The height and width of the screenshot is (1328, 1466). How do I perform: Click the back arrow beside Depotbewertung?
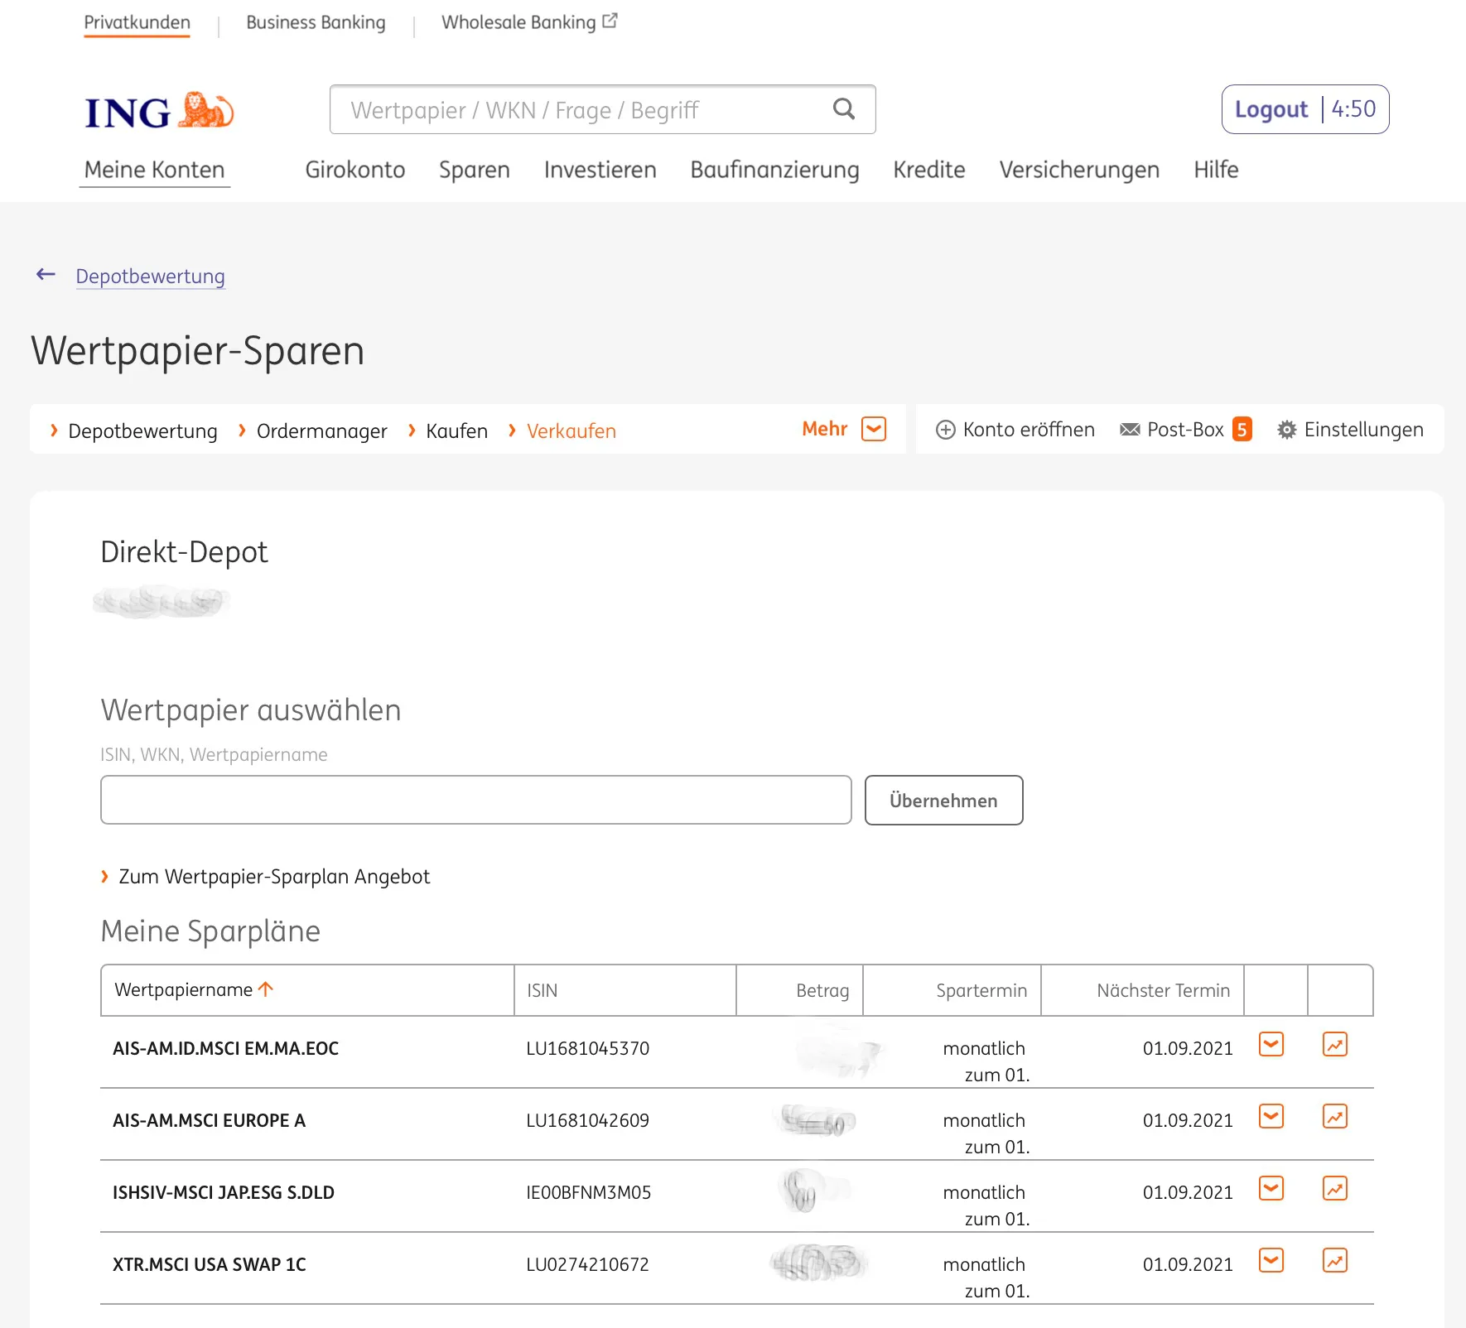46,275
